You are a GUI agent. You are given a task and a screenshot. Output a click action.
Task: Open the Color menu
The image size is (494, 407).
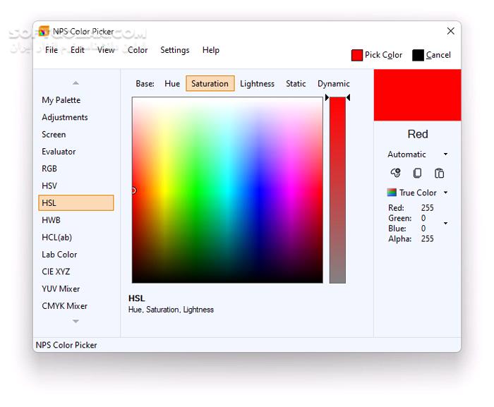138,50
